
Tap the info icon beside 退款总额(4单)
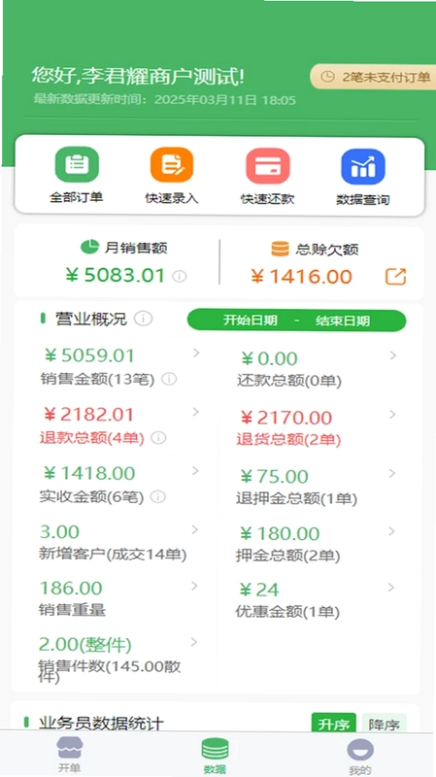pyautogui.click(x=158, y=438)
